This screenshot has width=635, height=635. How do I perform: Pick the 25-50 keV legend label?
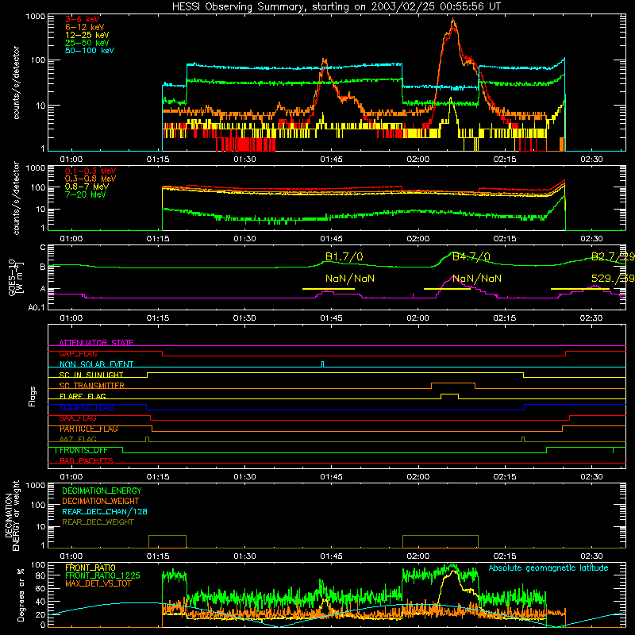click(87, 43)
